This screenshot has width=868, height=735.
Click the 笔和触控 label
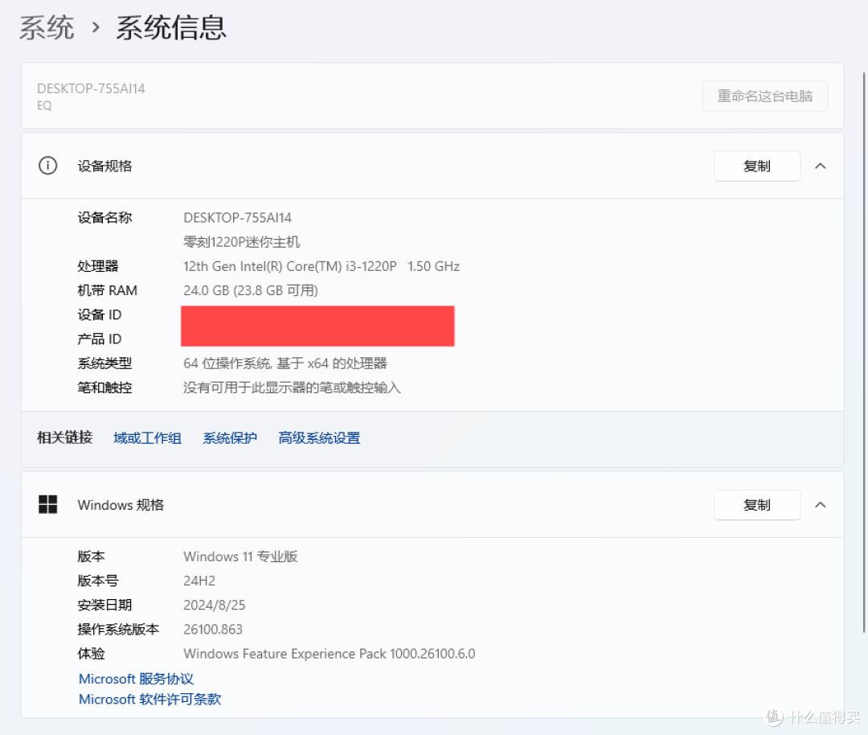pos(104,388)
